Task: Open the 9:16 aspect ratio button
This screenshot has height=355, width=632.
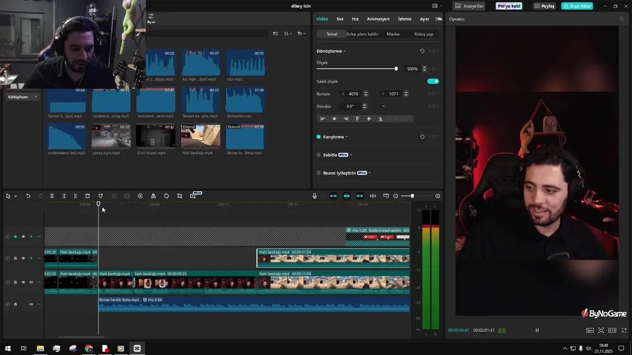Action: 612,330
